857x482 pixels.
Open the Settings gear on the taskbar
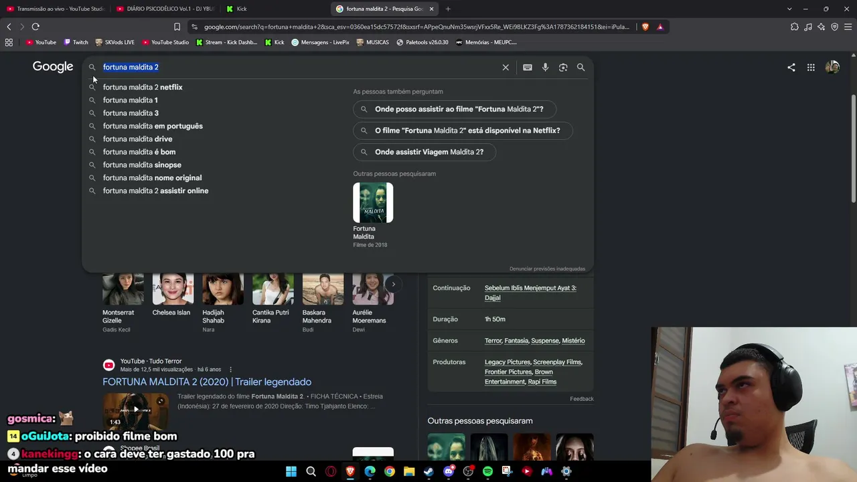tap(566, 471)
